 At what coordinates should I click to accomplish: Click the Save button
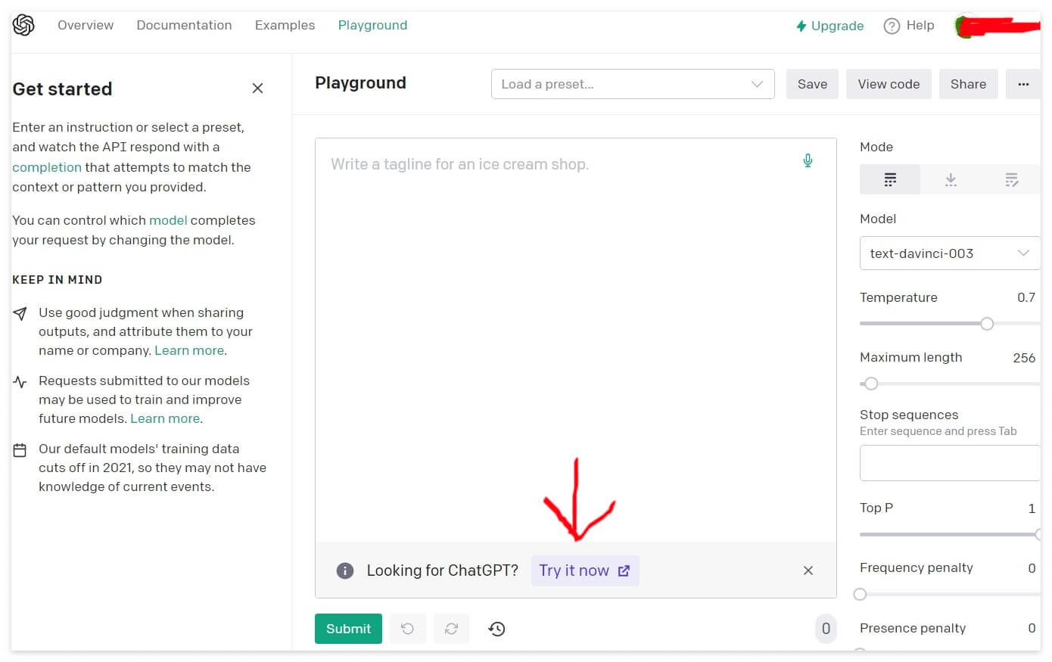coord(812,84)
